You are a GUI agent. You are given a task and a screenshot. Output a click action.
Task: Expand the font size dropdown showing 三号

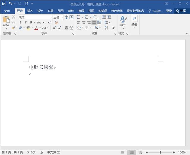[x=62, y=17]
